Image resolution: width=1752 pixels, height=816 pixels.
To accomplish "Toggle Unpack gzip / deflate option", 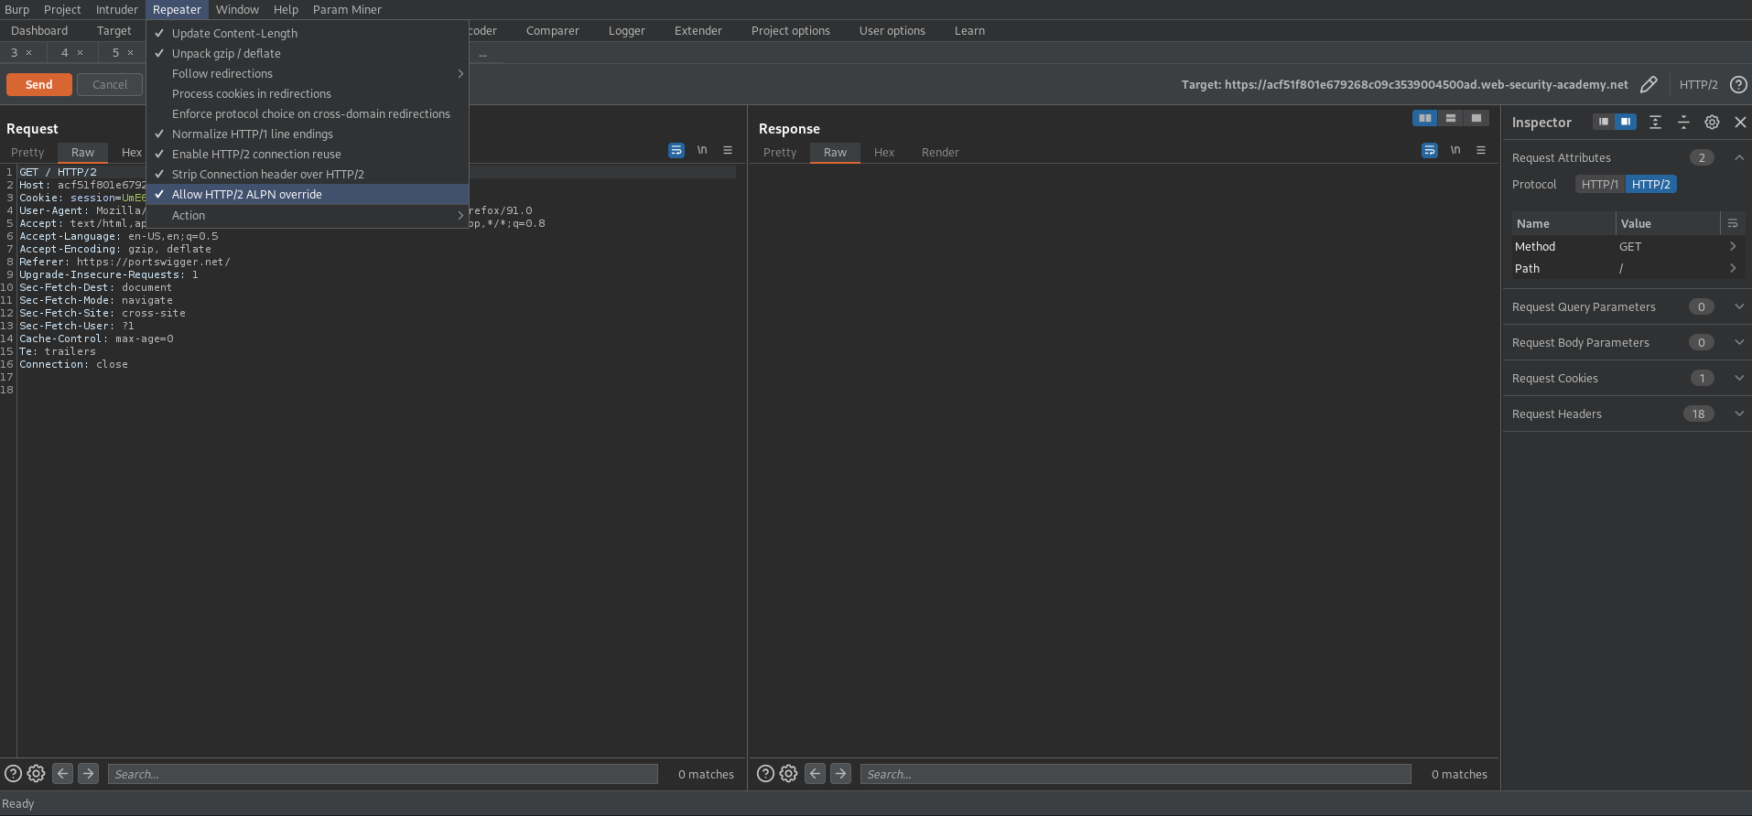I will (308, 53).
